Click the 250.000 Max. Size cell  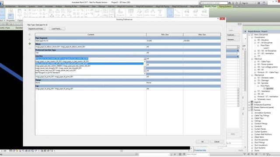tap(202, 41)
